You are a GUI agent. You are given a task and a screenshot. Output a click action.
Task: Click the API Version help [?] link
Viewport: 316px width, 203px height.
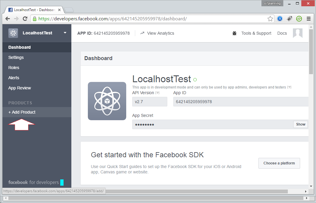tap(157, 93)
